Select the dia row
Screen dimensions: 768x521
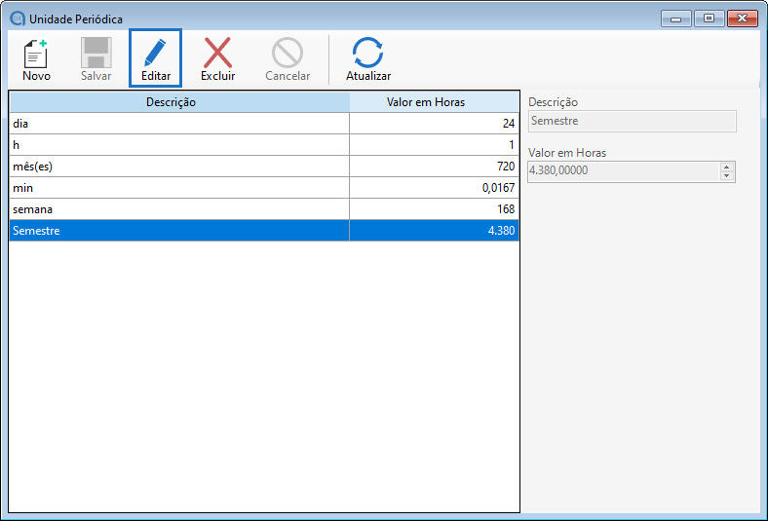[179, 124]
